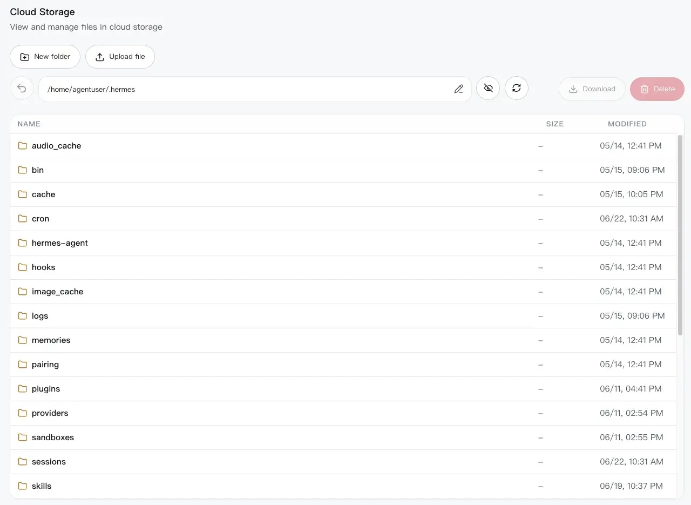
Task: Refresh the file listing
Action: pos(517,88)
